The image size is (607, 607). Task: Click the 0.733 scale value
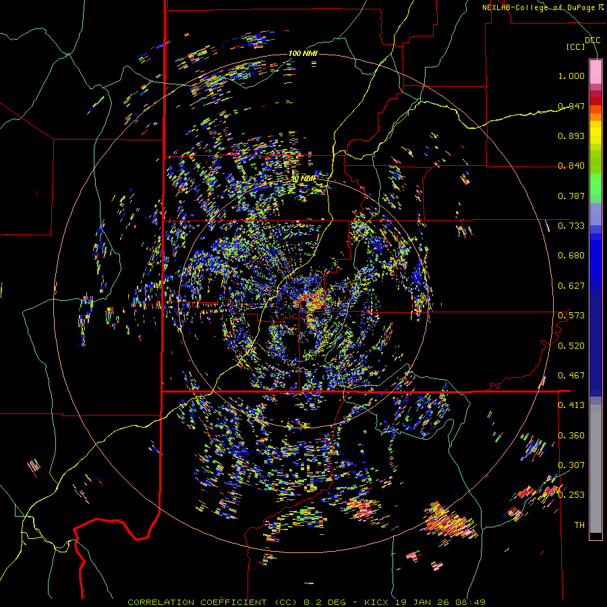[x=571, y=225]
